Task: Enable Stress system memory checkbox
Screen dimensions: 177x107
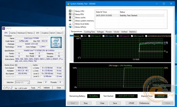Action: (x=74, y=21)
